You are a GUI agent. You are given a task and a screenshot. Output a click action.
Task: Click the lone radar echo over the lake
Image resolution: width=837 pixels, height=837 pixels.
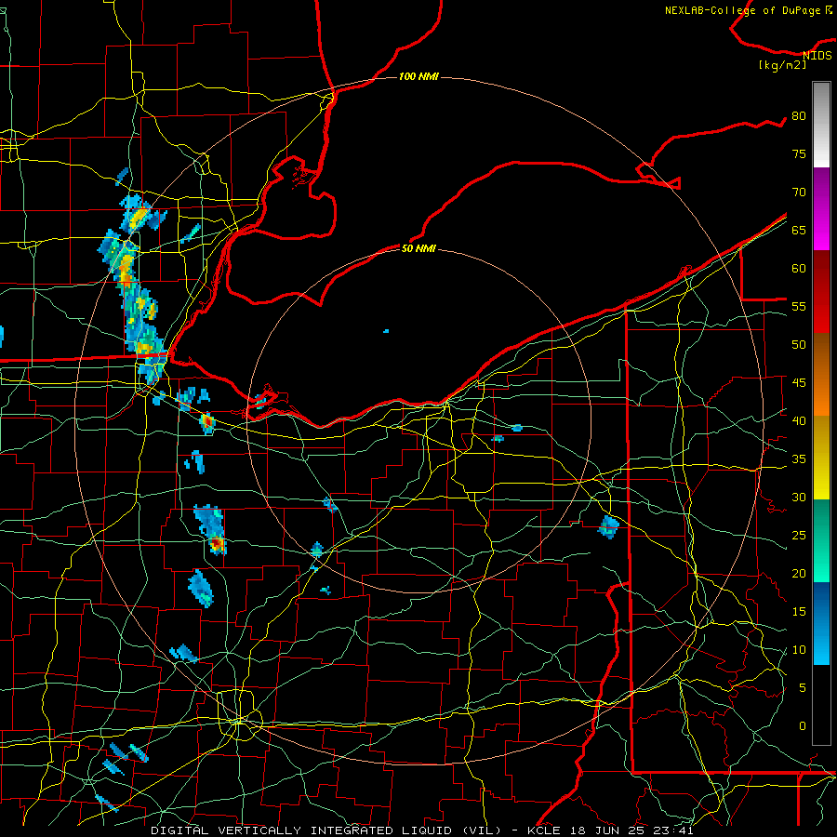coord(386,331)
